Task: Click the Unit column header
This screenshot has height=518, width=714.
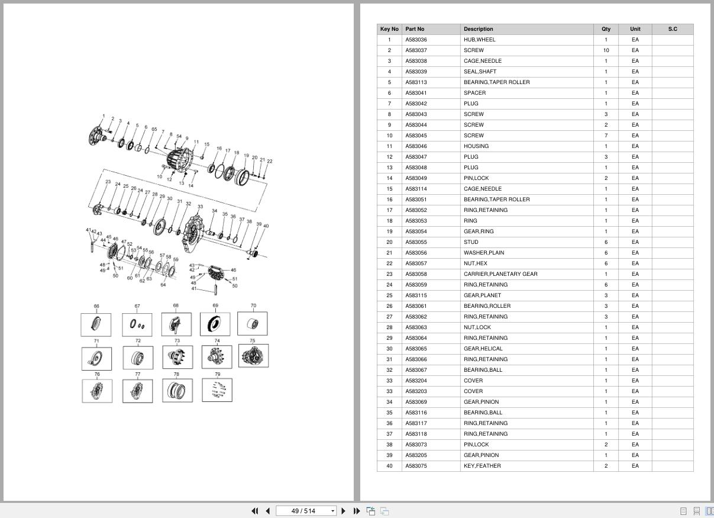Action: click(x=635, y=29)
